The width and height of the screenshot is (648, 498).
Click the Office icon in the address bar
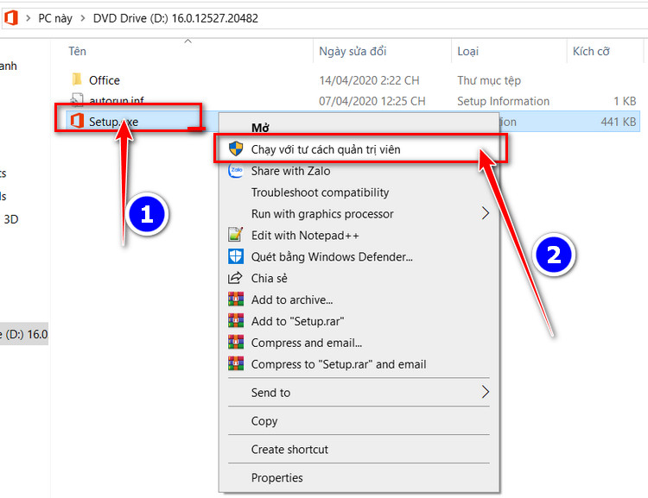coord(10,18)
